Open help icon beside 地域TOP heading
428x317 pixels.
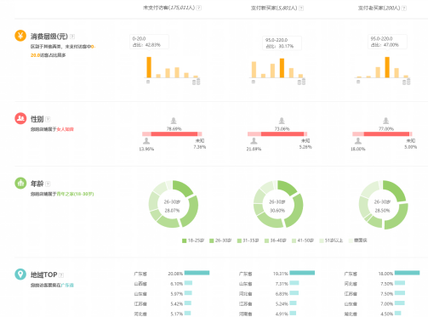(x=61, y=275)
